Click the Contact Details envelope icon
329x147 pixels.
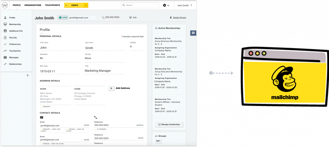(x=41, y=117)
